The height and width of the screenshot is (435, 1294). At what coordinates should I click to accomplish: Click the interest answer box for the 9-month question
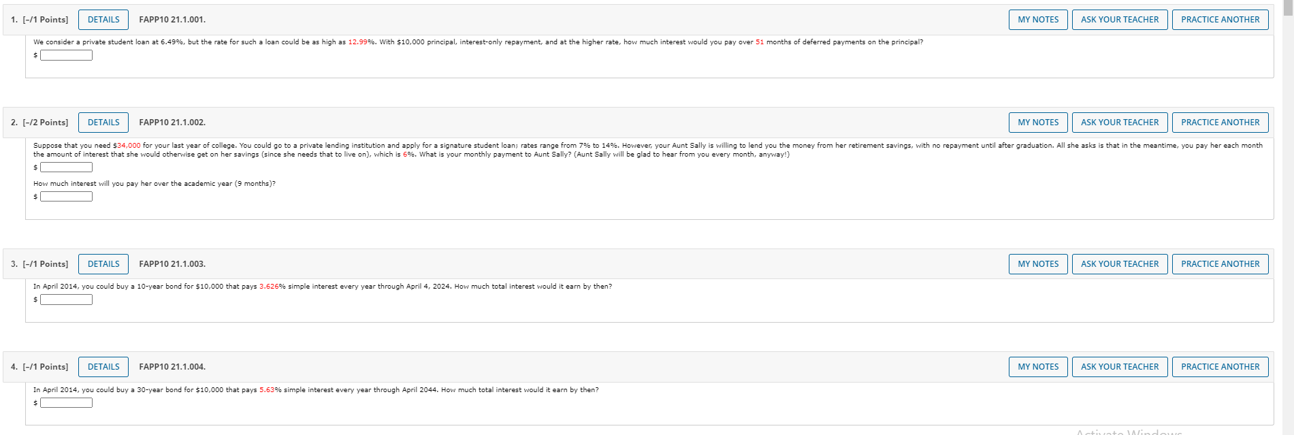coord(66,196)
